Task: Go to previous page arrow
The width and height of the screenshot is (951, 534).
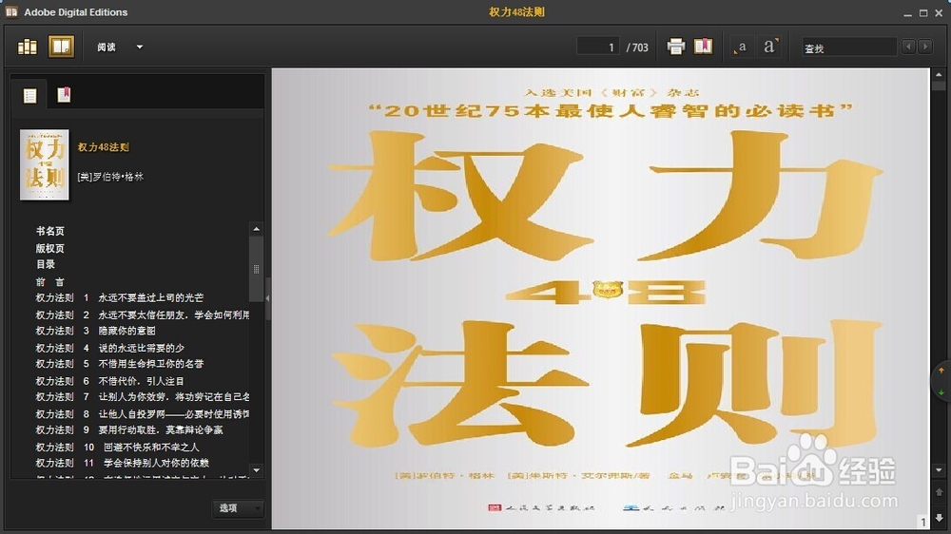Action: [x=939, y=491]
